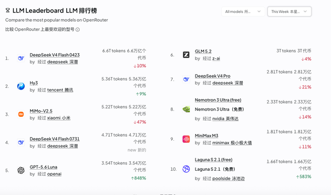Image resolution: width=331 pixels, height=195 pixels.
Task: Click the z-ai black Z logo
Action: pos(186,55)
